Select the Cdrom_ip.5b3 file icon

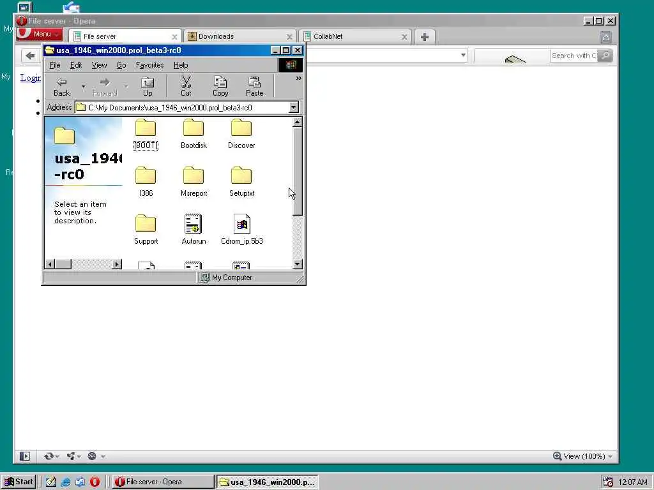tap(241, 230)
